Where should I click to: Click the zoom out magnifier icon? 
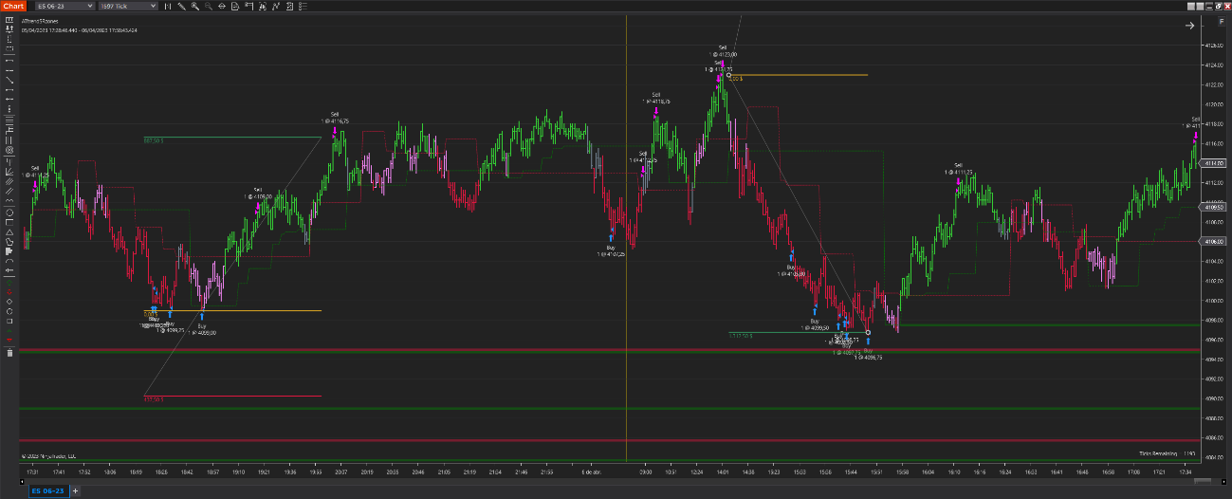point(208,6)
